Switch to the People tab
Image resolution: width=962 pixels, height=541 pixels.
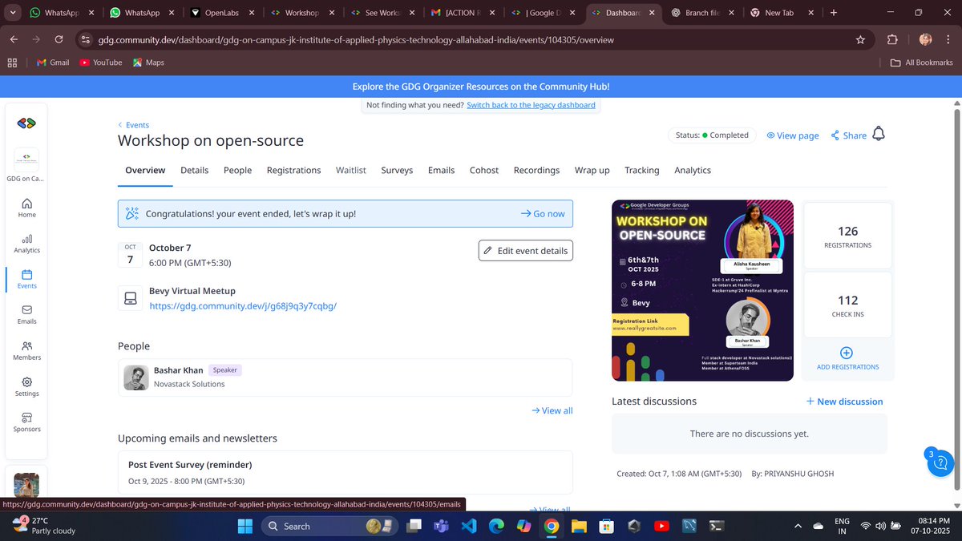click(x=237, y=170)
